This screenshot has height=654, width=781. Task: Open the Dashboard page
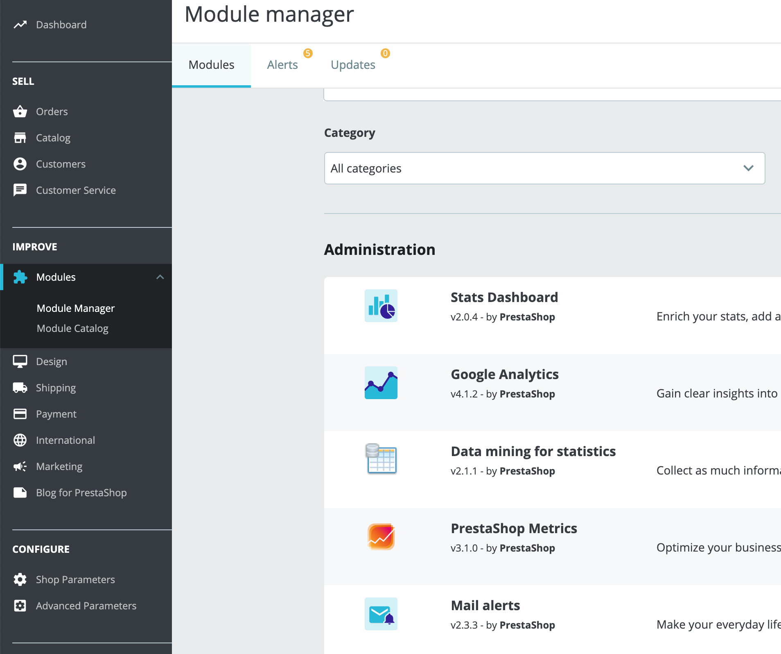(61, 25)
